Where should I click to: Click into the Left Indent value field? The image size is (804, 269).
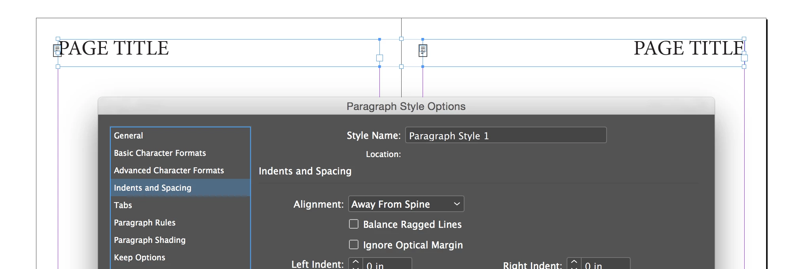[387, 265]
